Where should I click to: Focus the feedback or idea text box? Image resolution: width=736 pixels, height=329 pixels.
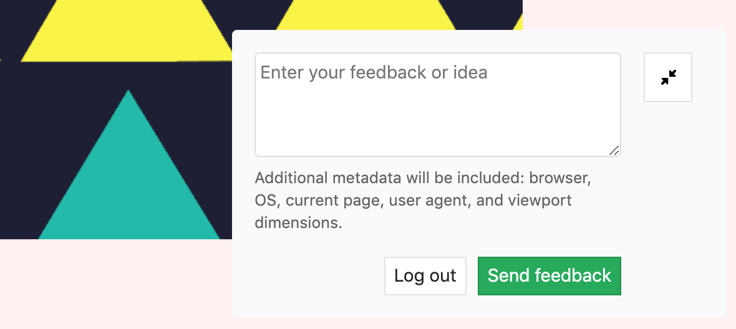438,105
